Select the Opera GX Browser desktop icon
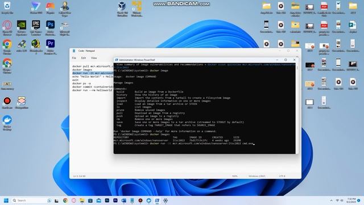The width and height of the screenshot is (364, 205). 7,28
